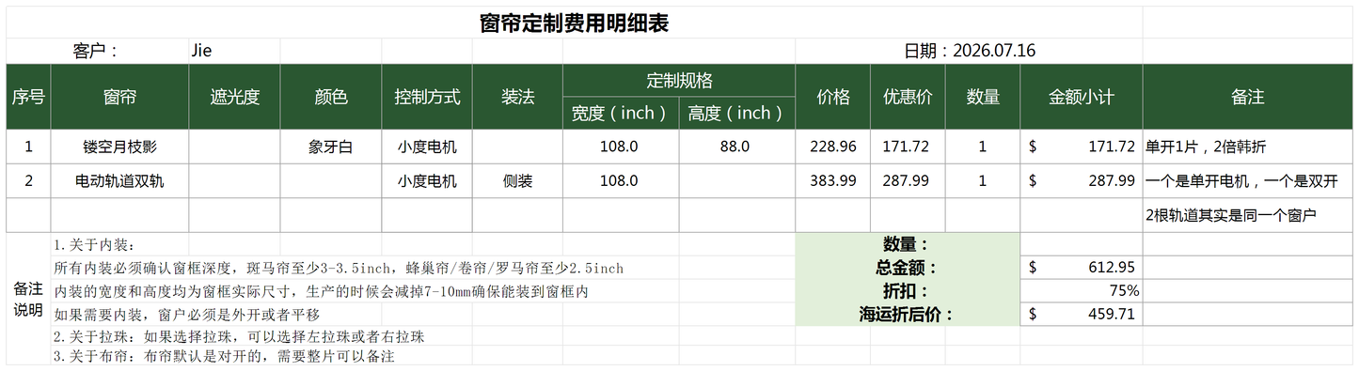This screenshot has width=1359, height=371.
Task: Click the 镂空月枝影 product cell
Action: pyautogui.click(x=120, y=147)
